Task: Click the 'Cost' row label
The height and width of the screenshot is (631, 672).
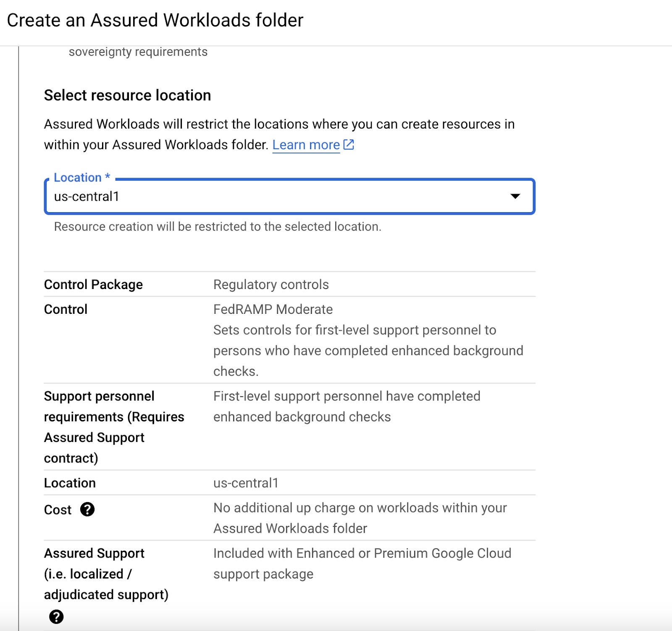Action: 58,510
